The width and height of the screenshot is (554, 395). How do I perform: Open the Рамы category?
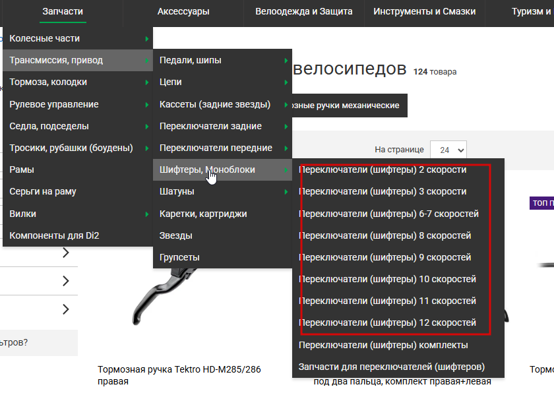(78, 169)
